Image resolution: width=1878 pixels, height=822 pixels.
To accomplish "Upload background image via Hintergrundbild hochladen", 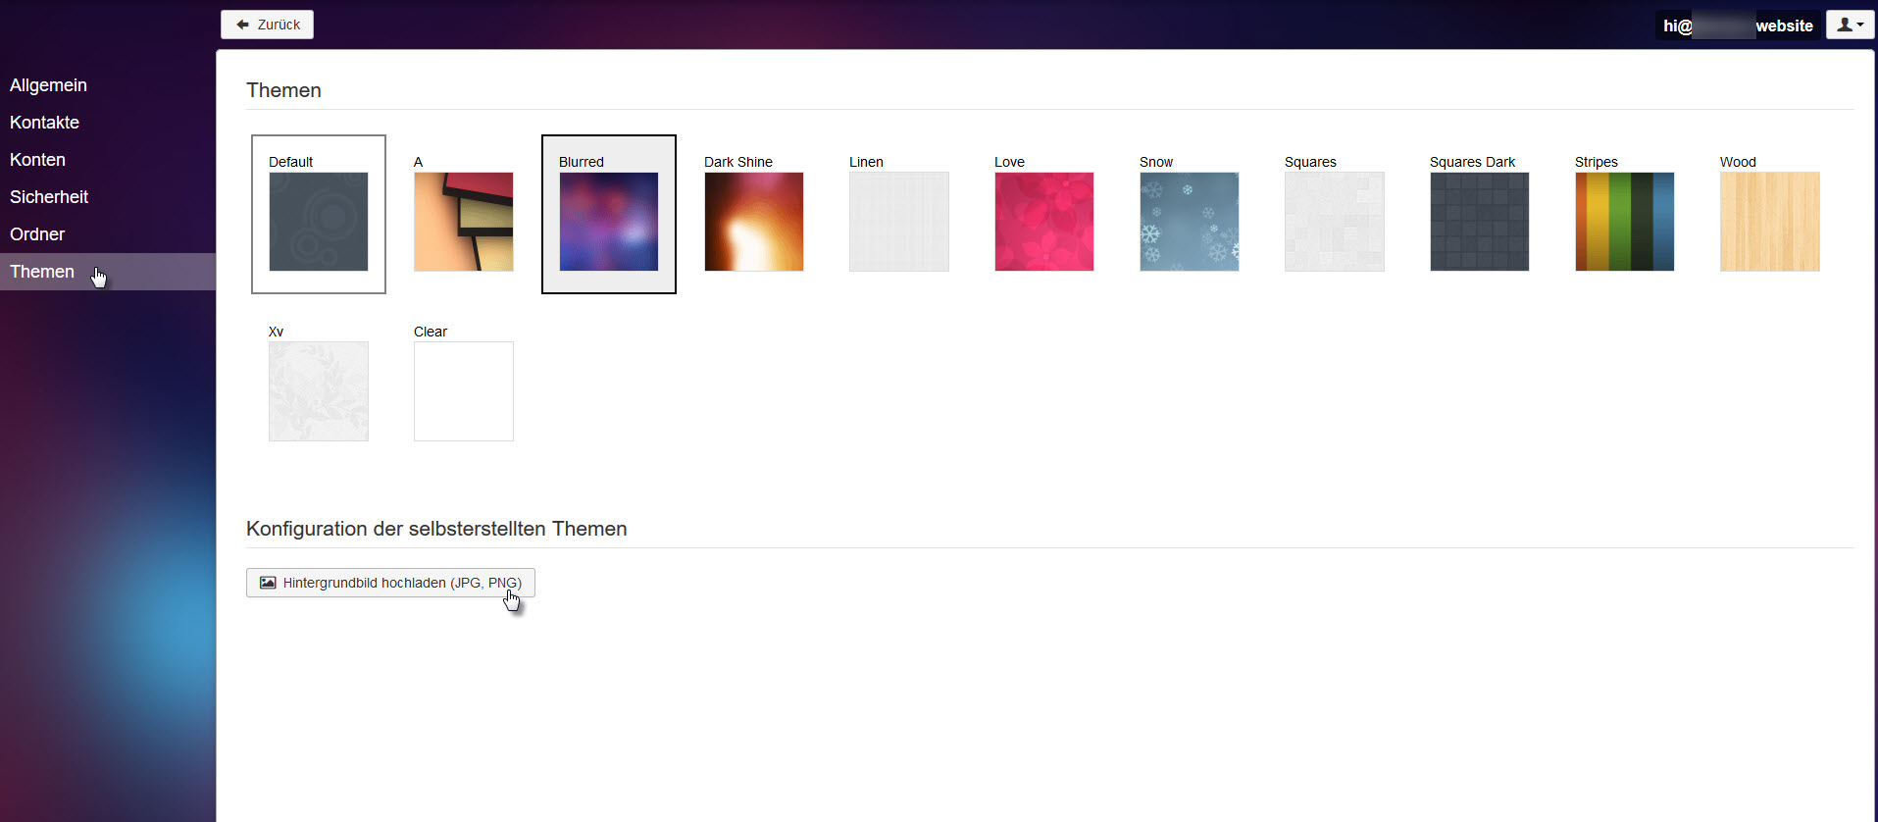I will click(390, 583).
